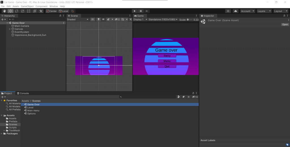The image size is (290, 147).
Task: Click the Open button in Inspector
Action: (x=285, y=25)
